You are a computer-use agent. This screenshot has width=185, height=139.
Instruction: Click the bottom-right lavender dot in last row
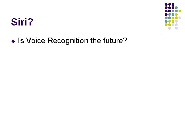(x=176, y=28)
